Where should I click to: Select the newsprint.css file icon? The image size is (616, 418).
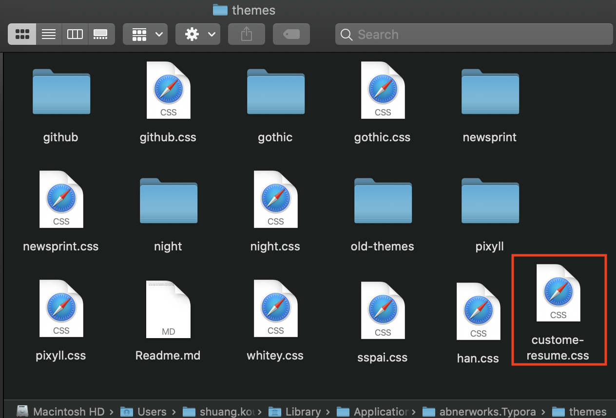click(61, 199)
